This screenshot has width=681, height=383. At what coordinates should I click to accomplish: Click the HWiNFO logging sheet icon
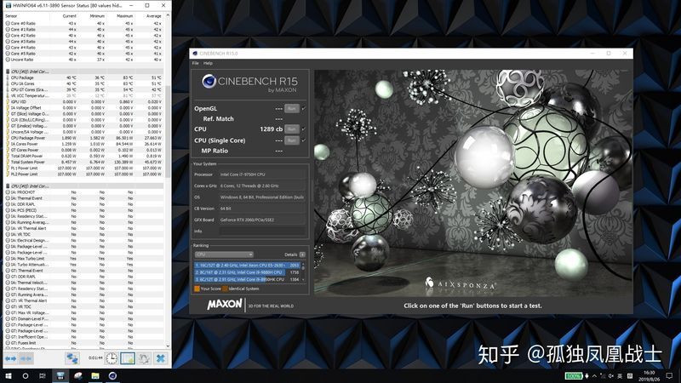click(x=127, y=358)
